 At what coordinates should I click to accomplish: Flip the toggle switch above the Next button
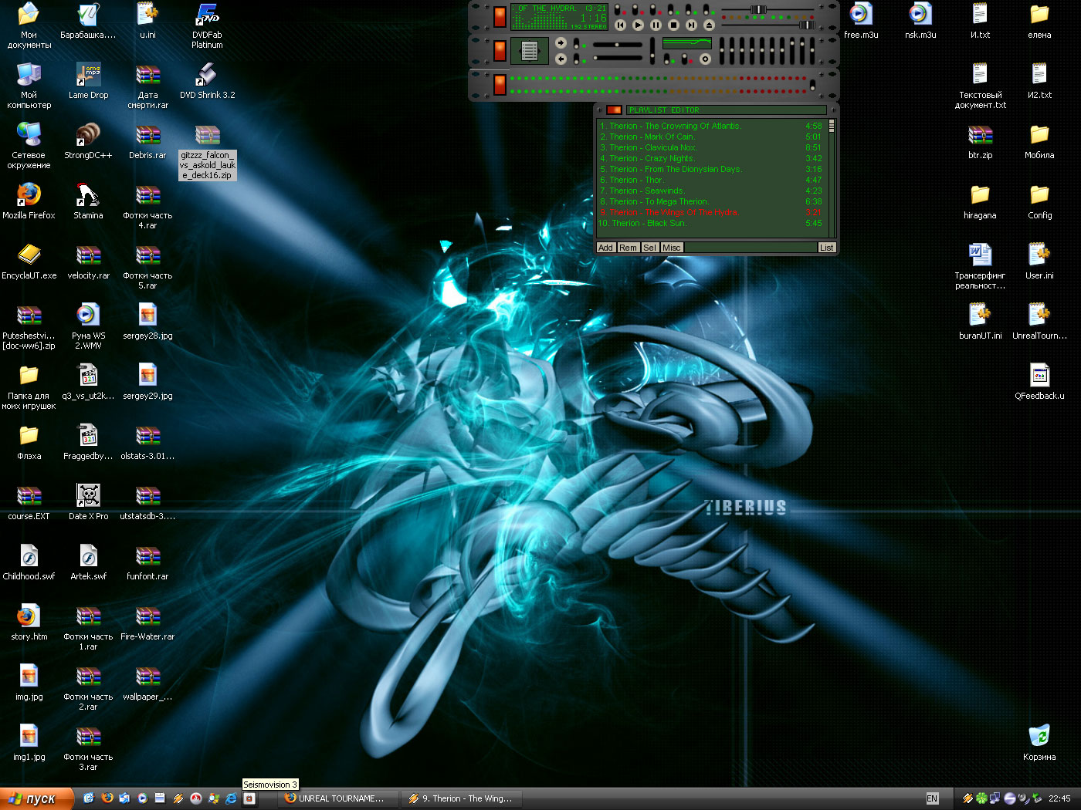pyautogui.click(x=688, y=9)
